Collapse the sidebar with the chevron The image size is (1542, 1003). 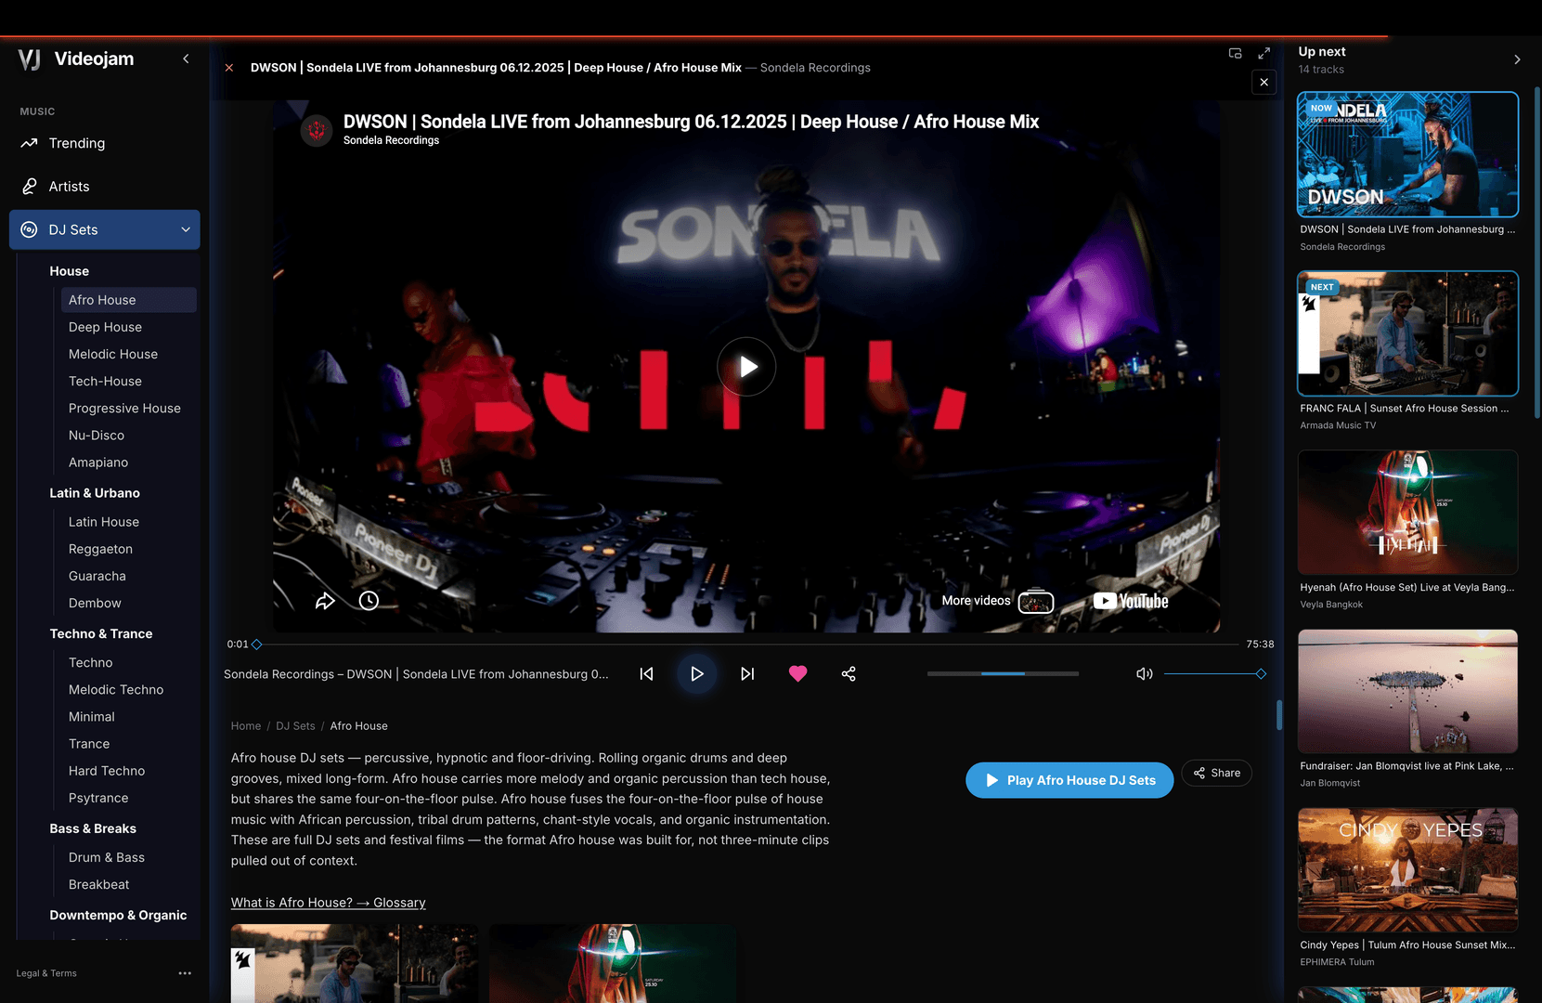click(x=186, y=59)
